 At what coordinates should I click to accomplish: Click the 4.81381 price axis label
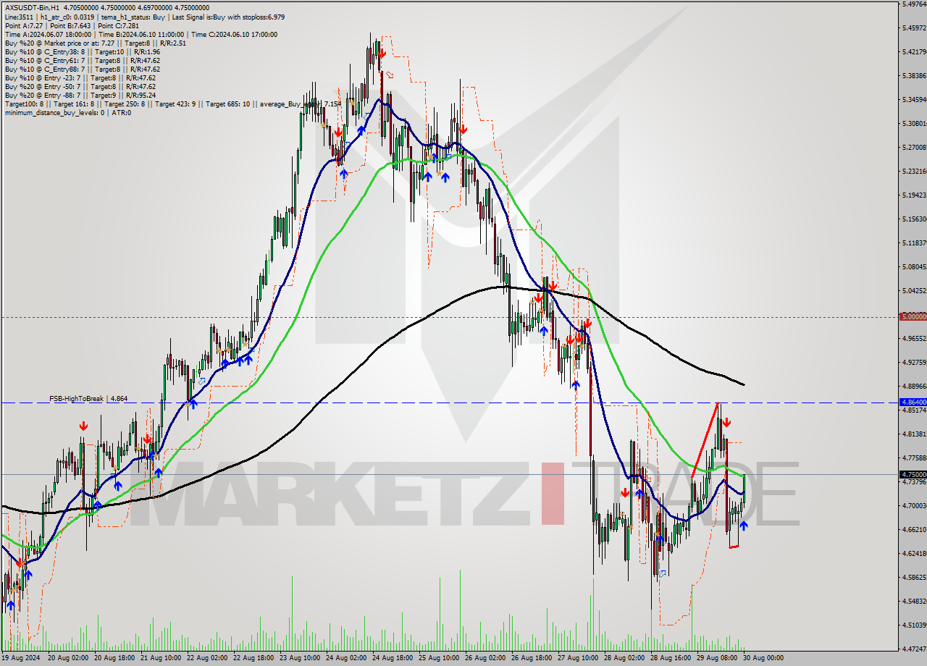tap(913, 434)
